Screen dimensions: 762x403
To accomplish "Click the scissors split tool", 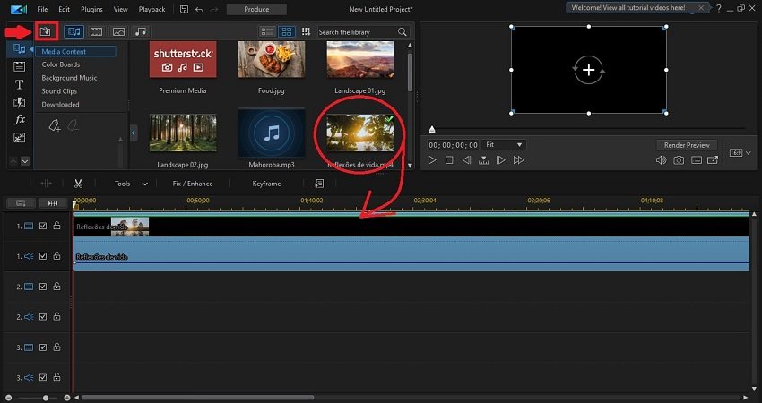I will pos(79,184).
